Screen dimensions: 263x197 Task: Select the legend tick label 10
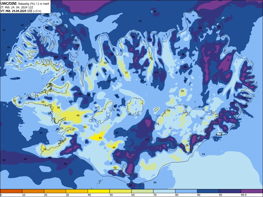24,195
